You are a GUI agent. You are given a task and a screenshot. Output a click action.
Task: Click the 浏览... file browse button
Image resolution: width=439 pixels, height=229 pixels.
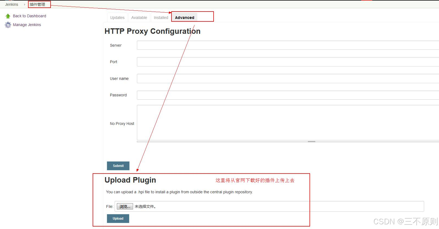pos(125,206)
